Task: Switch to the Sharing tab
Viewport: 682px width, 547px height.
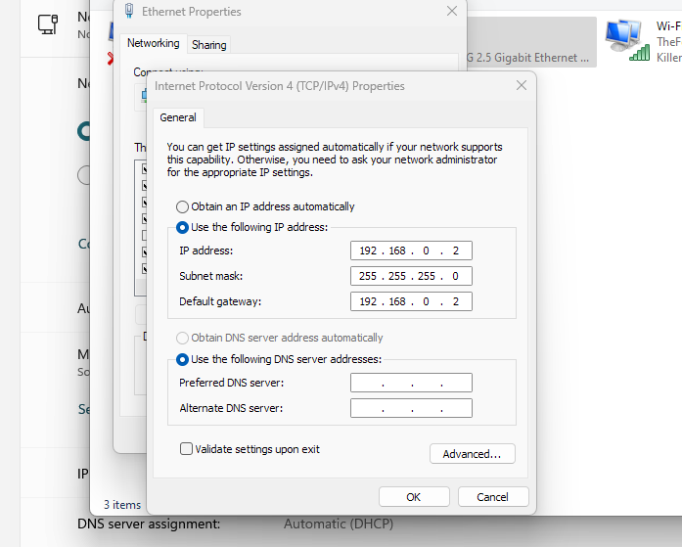Action: pyautogui.click(x=208, y=45)
